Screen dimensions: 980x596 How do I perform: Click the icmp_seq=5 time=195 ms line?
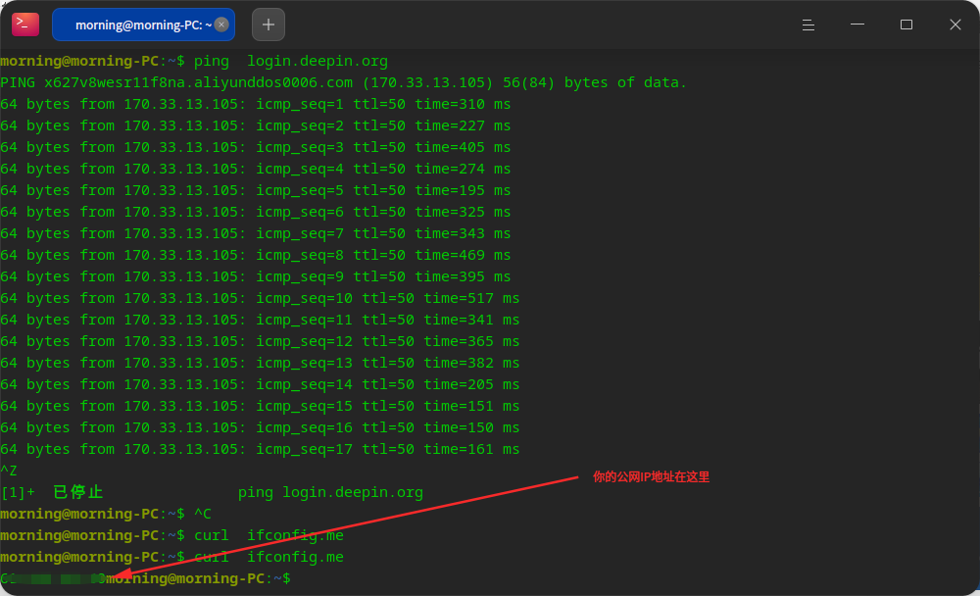[x=255, y=191]
